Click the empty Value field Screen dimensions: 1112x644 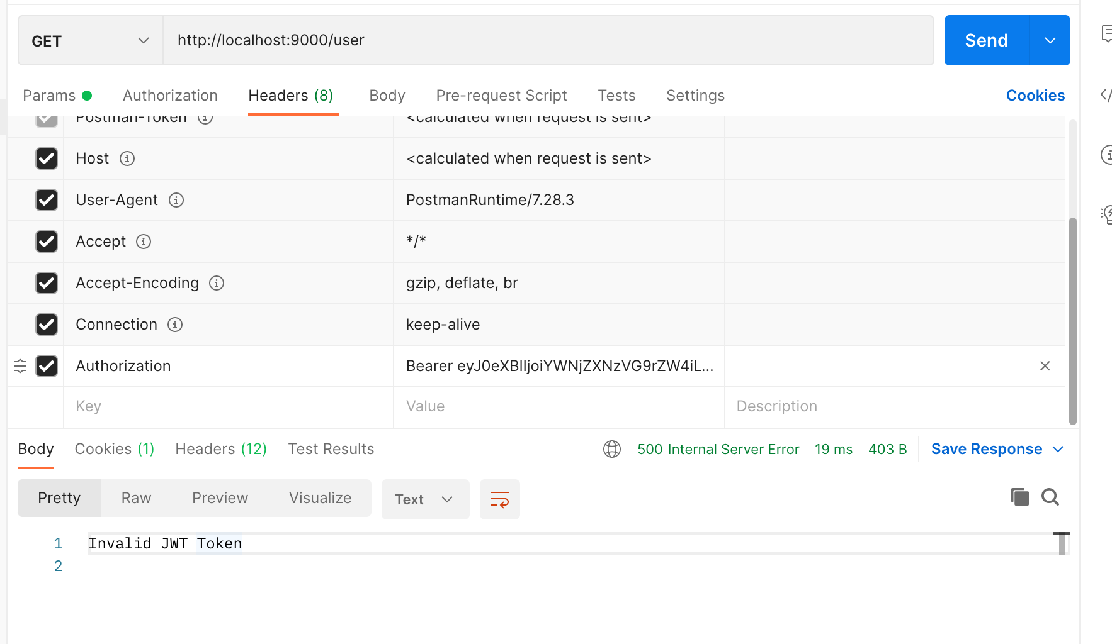click(x=559, y=407)
